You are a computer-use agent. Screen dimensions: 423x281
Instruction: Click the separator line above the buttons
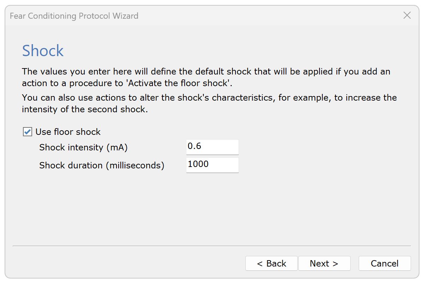click(x=212, y=246)
